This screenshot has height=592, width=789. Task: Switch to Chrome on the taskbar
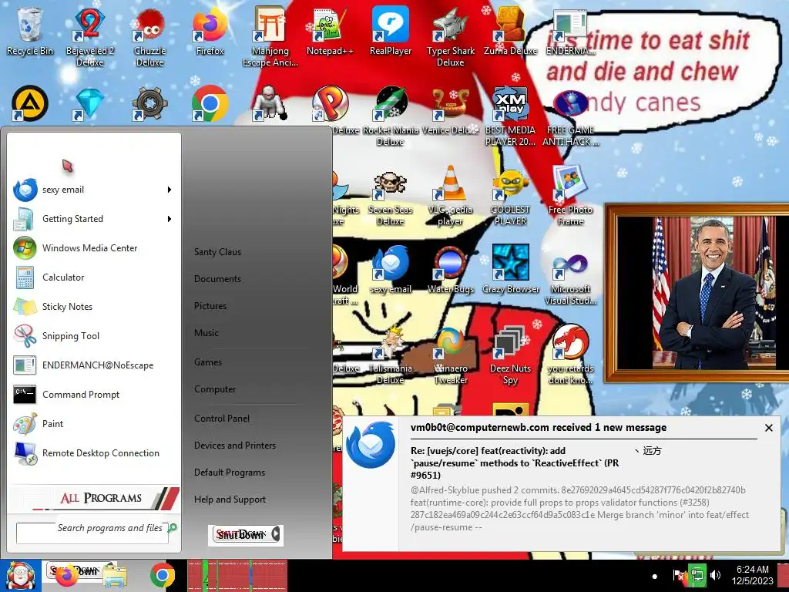point(163,576)
